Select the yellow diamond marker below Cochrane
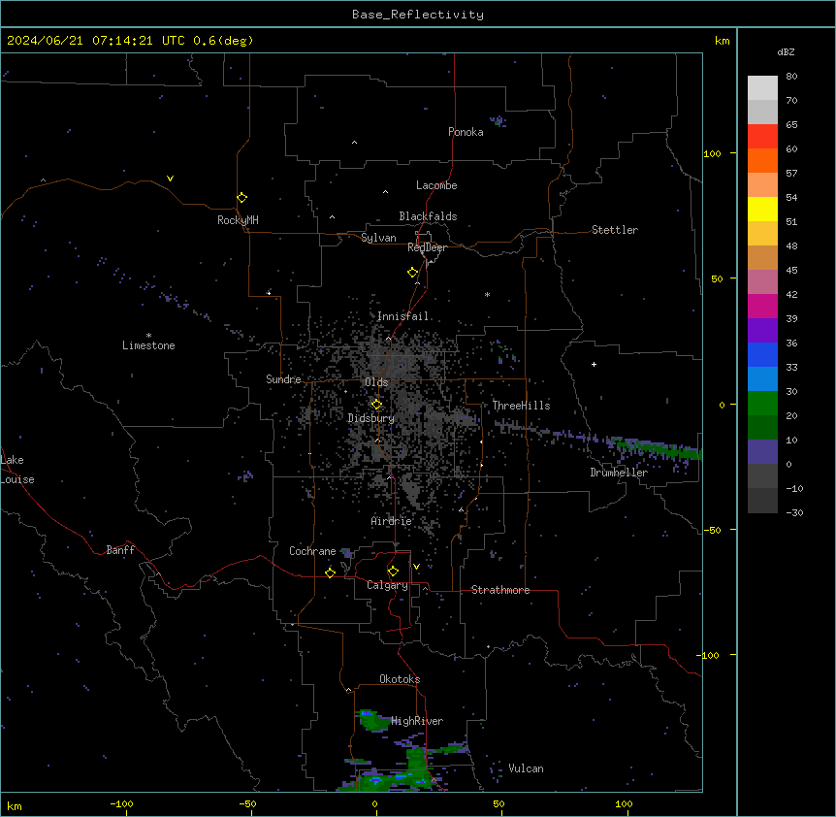The height and width of the screenshot is (817, 836). click(330, 572)
